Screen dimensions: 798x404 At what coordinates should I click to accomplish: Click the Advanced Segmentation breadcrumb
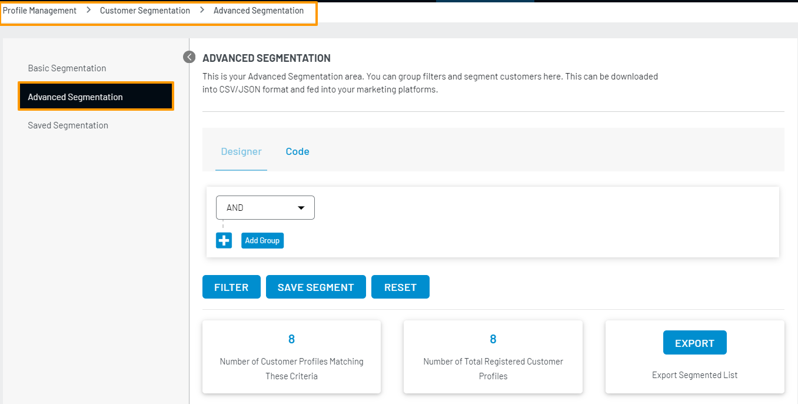click(x=258, y=11)
